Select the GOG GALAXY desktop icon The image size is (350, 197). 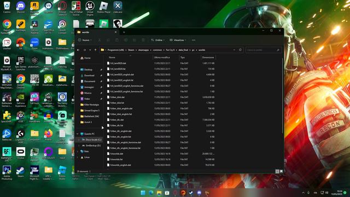tap(49, 153)
